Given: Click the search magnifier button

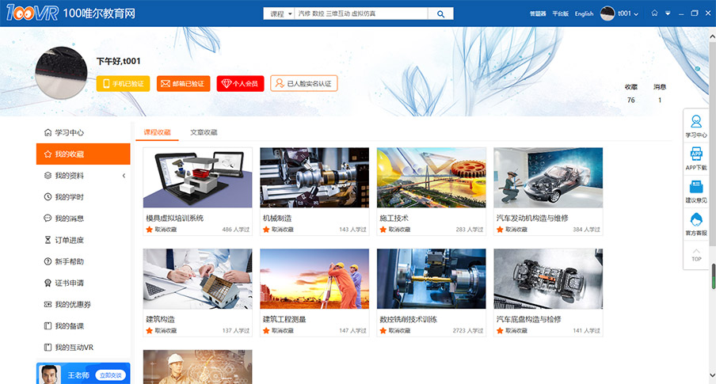Looking at the screenshot, I should pos(440,13).
